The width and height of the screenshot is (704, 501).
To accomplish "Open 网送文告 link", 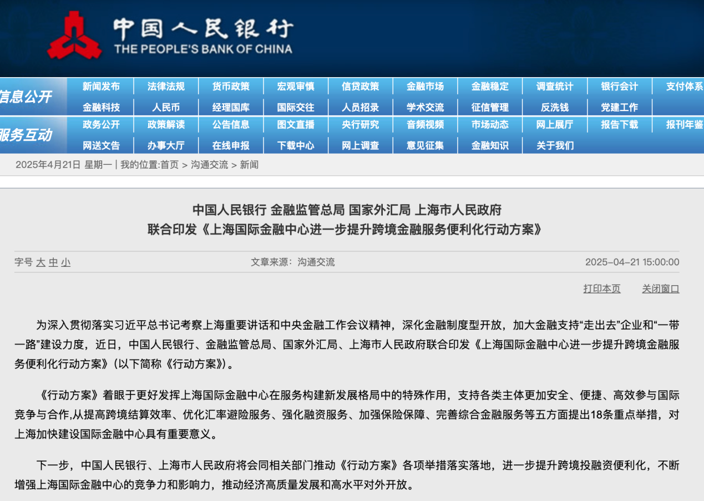I will (101, 145).
